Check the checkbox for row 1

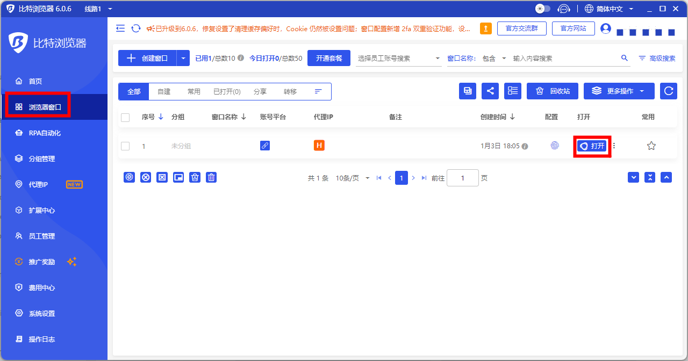pyautogui.click(x=125, y=146)
